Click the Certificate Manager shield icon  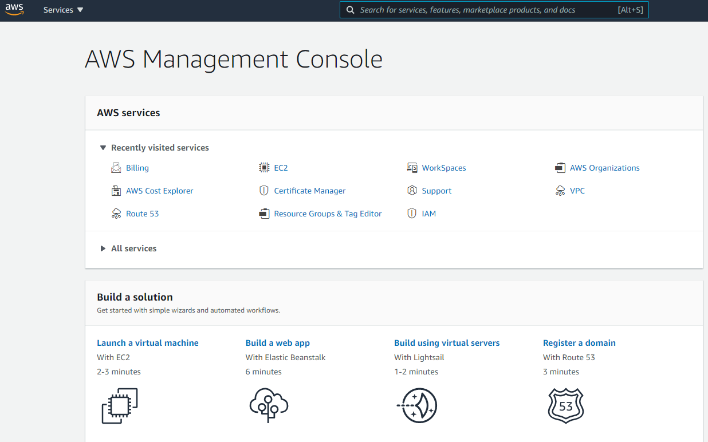pos(264,191)
